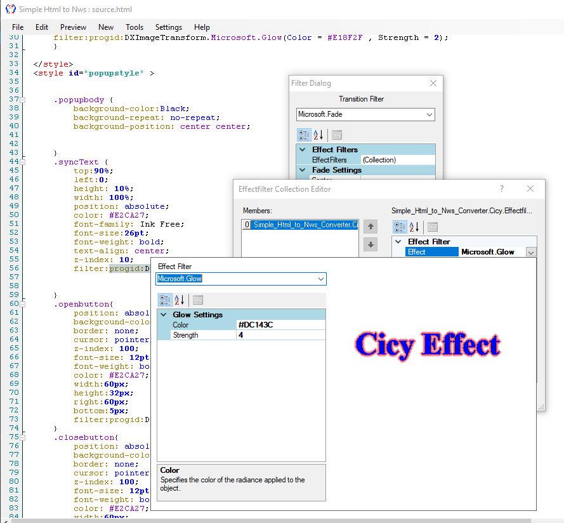Select Categorized icon in Effect Filter panel
The width and height of the screenshot is (564, 523).
(x=165, y=300)
